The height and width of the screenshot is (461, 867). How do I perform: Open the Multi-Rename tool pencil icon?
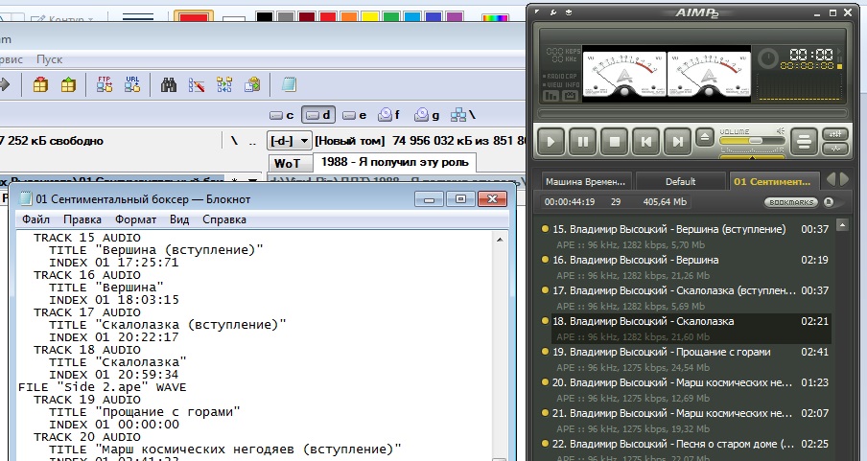pos(197,84)
